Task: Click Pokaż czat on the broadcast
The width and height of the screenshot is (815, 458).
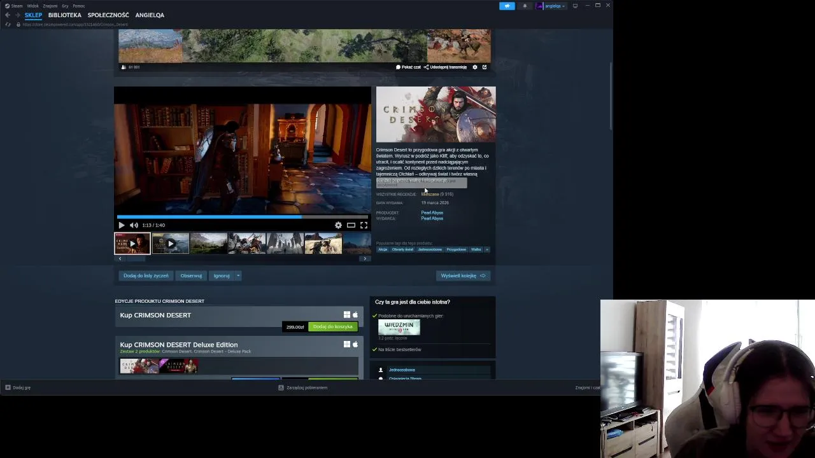Action: pyautogui.click(x=408, y=67)
